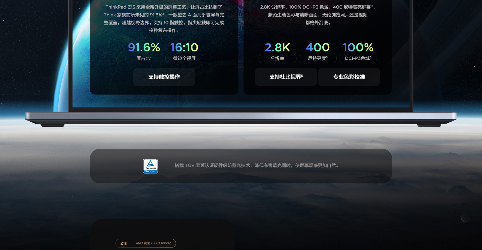Click the 91.6% screen ratio figure
The height and width of the screenshot is (250, 482).
[144, 47]
